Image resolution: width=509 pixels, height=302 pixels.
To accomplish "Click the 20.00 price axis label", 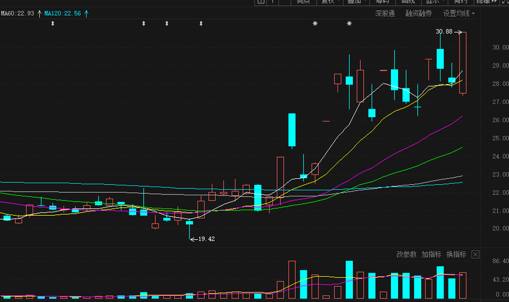I will click(501, 228).
